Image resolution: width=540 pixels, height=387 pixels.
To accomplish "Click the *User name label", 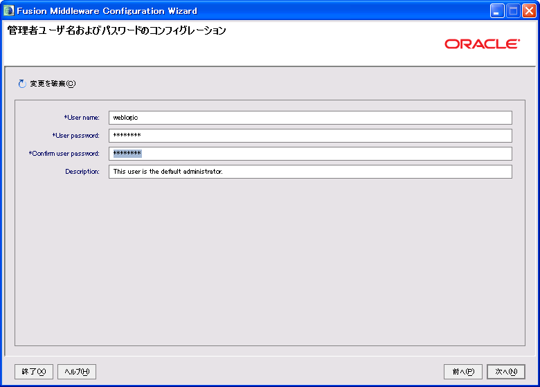I will coord(82,118).
